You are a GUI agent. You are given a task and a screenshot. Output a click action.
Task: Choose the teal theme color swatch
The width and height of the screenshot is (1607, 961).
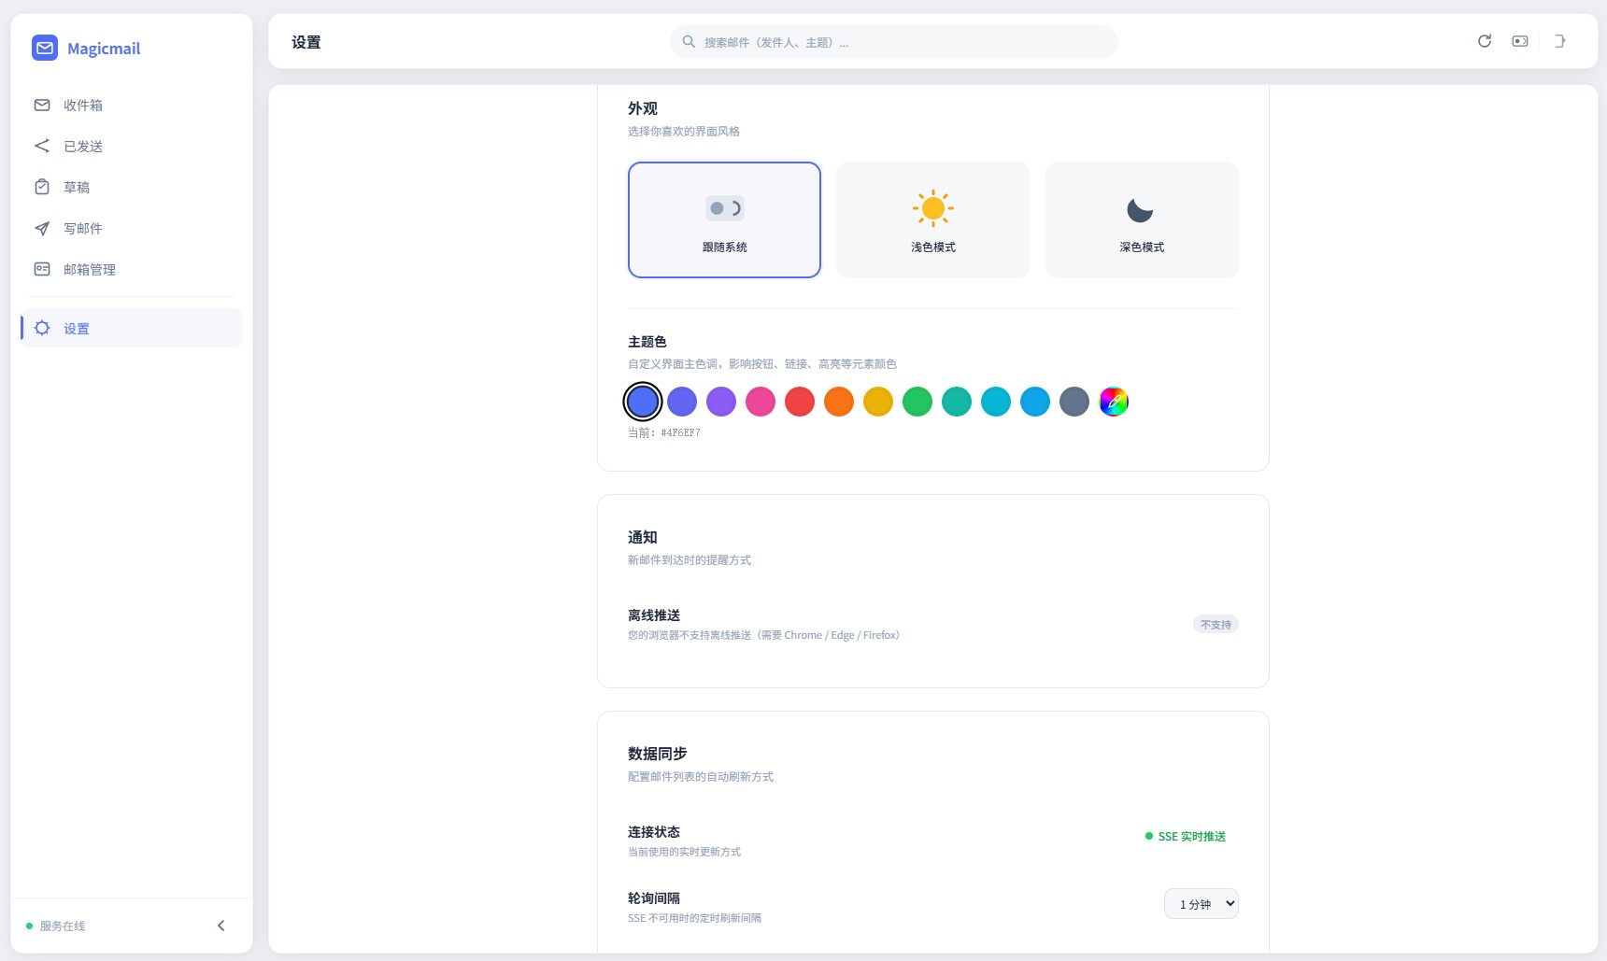[957, 402]
